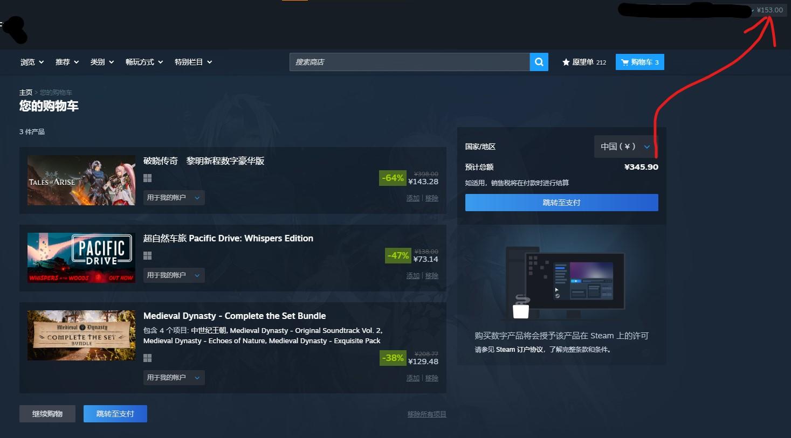Viewport: 791px width, 438px height.
Task: Click the 预计总额 label
Action: [479, 167]
